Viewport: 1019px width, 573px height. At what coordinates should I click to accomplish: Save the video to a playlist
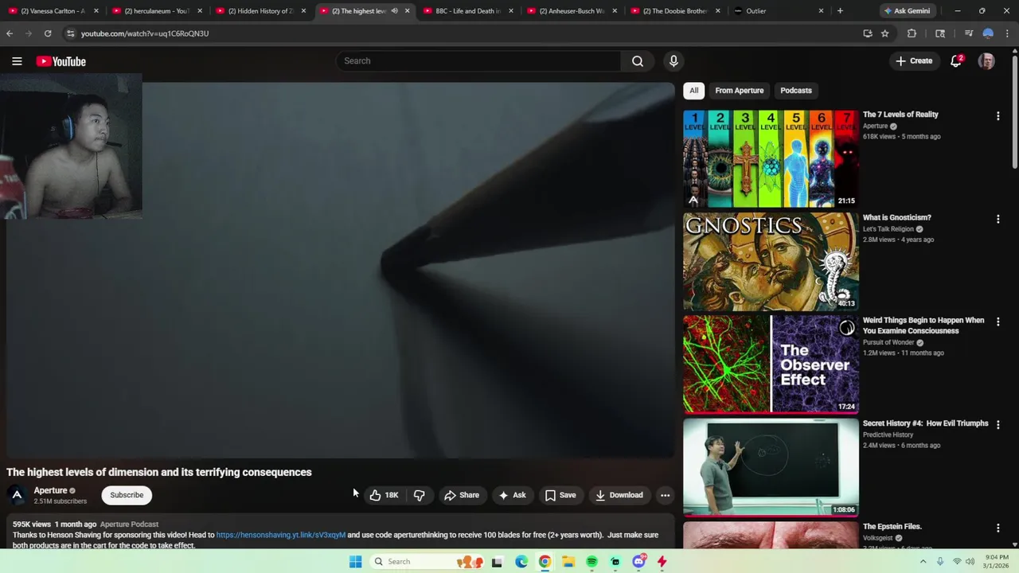tap(560, 495)
